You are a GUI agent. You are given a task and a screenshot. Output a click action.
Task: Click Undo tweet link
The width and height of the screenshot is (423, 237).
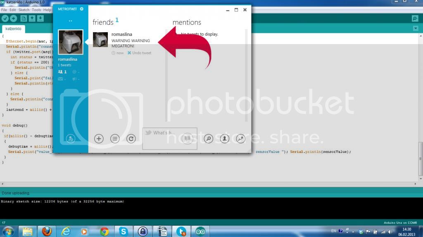click(140, 53)
